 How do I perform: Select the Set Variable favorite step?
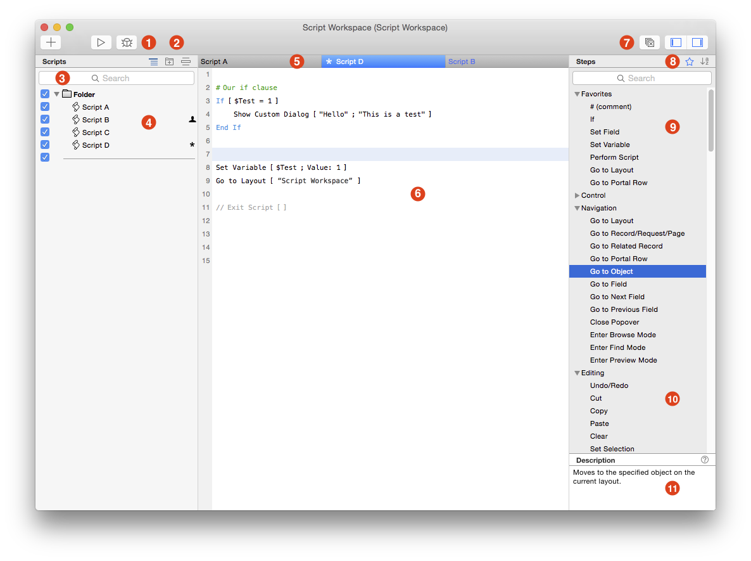pos(610,145)
